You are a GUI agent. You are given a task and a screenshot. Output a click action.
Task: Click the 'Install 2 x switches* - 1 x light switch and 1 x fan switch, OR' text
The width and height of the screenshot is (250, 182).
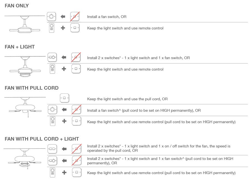(138, 58)
